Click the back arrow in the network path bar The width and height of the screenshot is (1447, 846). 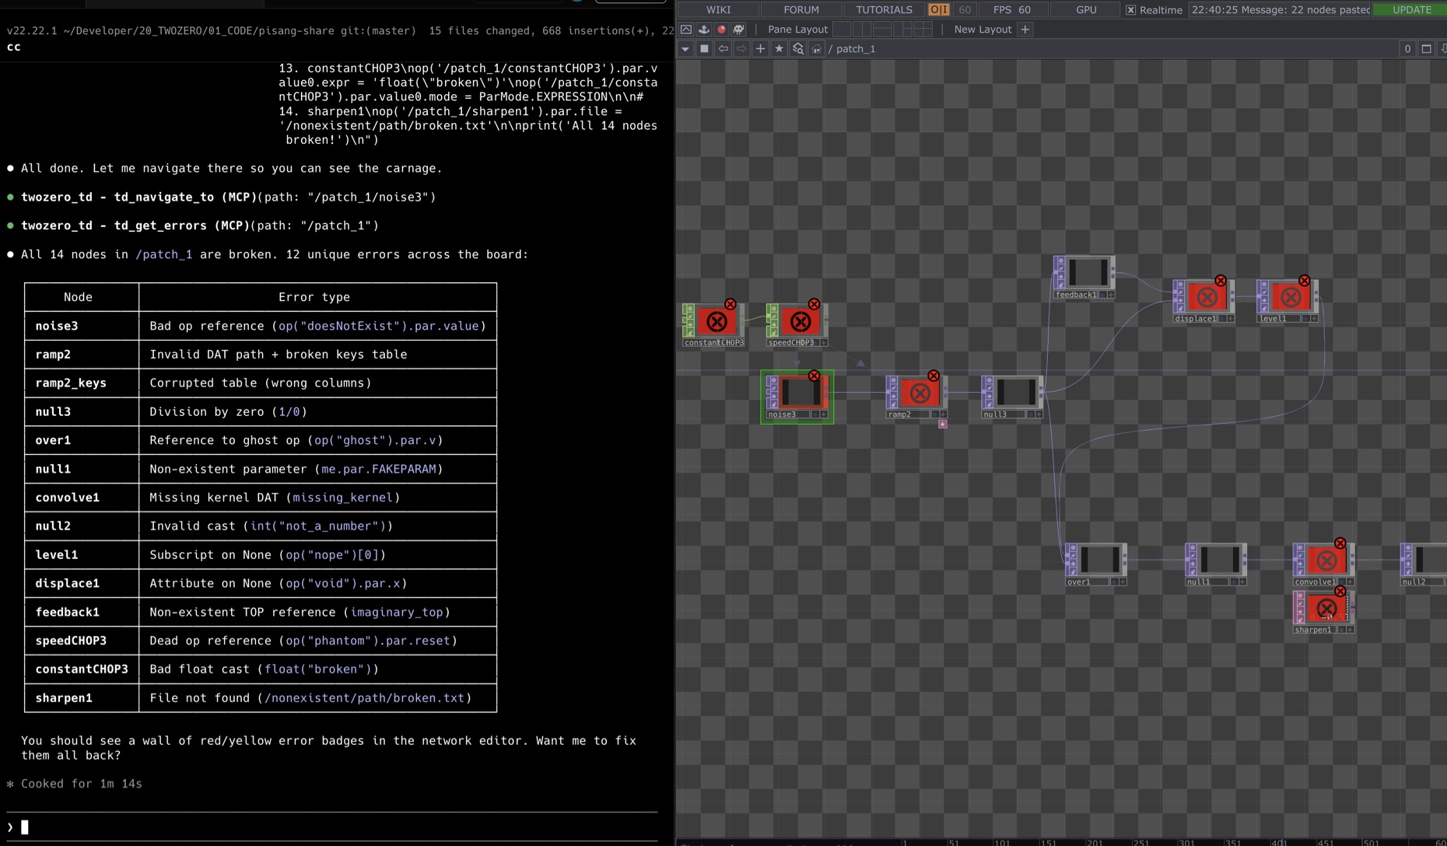pos(723,49)
